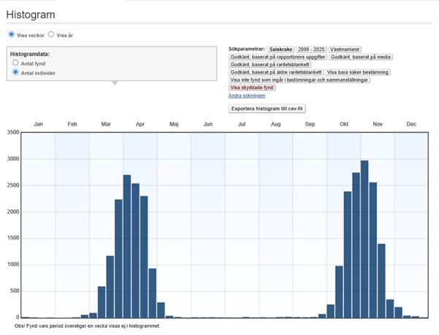Screen dimensions: 439x335
Task: Click 'Godkänt, baserat på media' tag
Action: [359, 57]
